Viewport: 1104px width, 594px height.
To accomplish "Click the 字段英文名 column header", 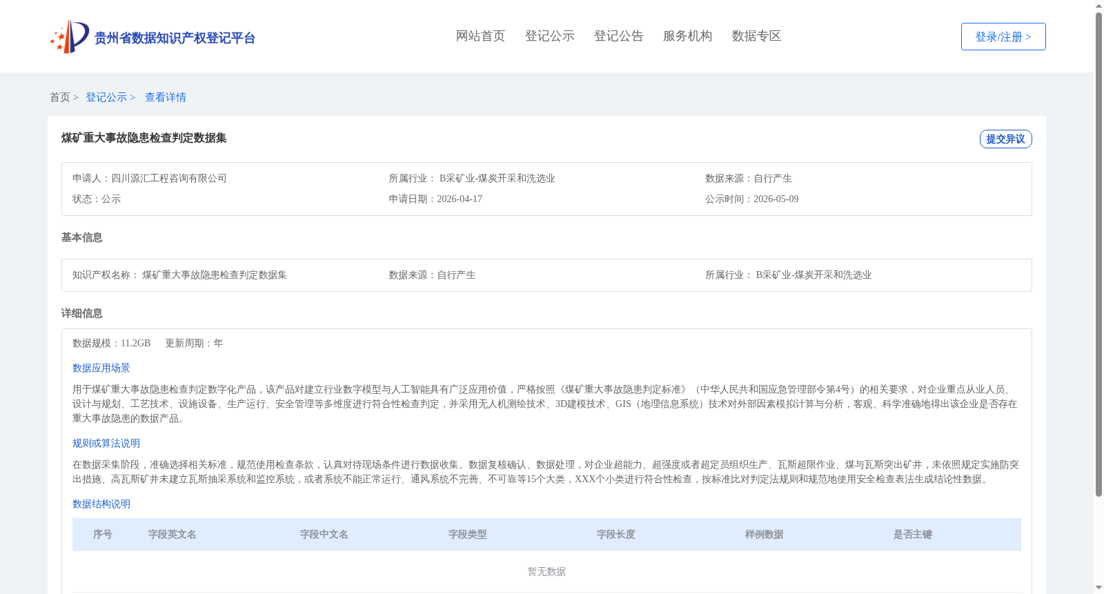I will pos(172,535).
